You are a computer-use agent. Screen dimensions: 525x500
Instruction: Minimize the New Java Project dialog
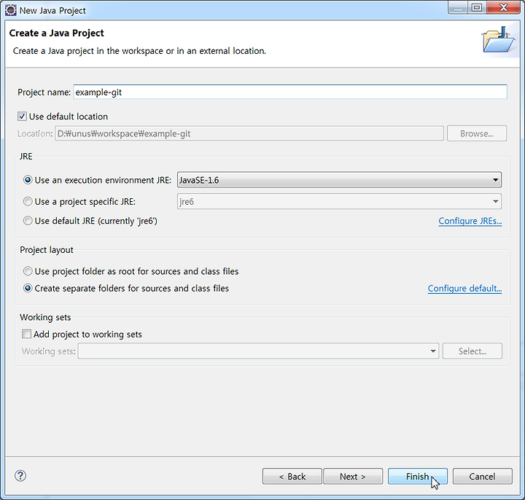tap(458, 8)
